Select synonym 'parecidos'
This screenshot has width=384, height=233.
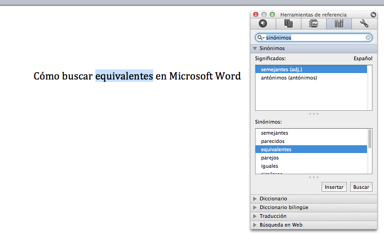click(311, 141)
